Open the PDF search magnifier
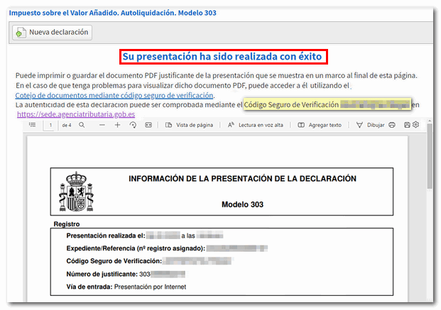 point(82,125)
